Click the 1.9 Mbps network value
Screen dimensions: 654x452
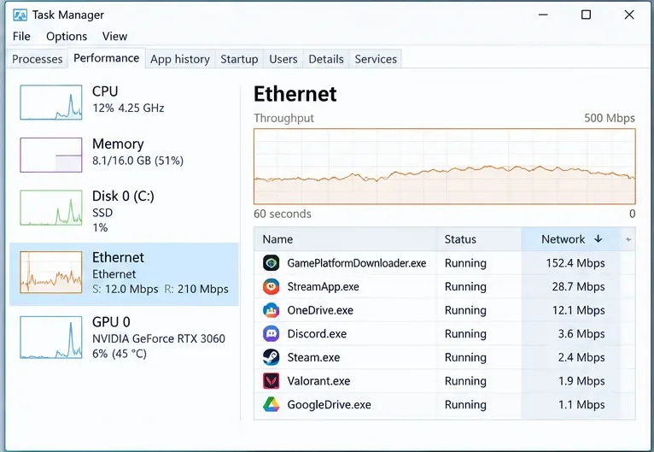(x=581, y=381)
